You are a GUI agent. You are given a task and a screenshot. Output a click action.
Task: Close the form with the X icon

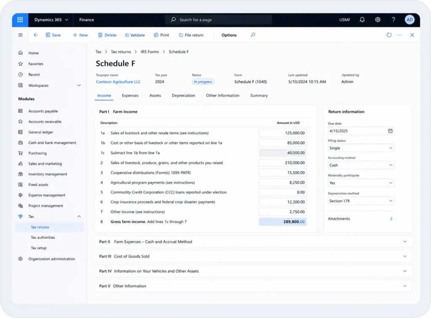click(412, 35)
